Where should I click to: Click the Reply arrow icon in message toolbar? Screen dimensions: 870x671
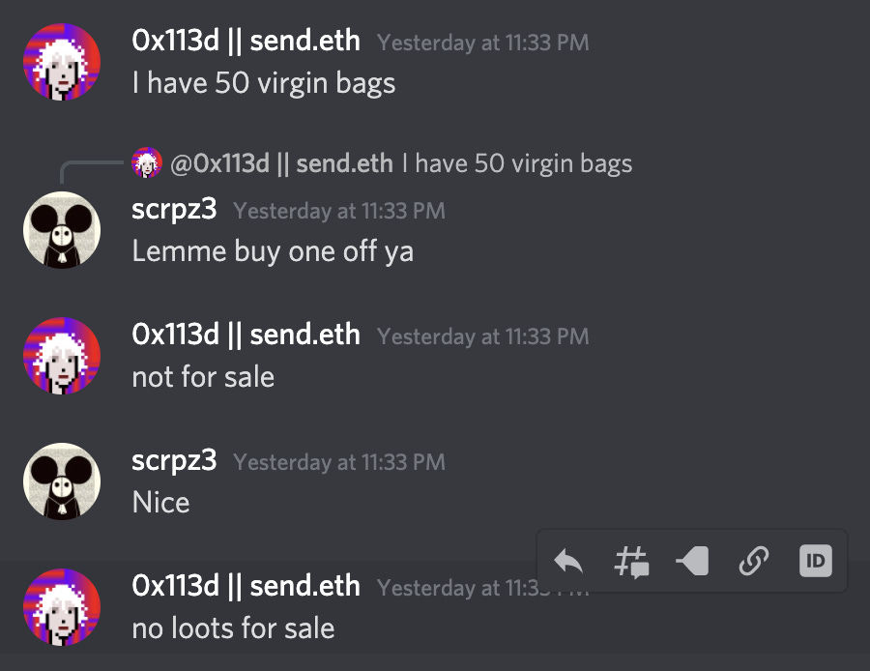tap(568, 561)
